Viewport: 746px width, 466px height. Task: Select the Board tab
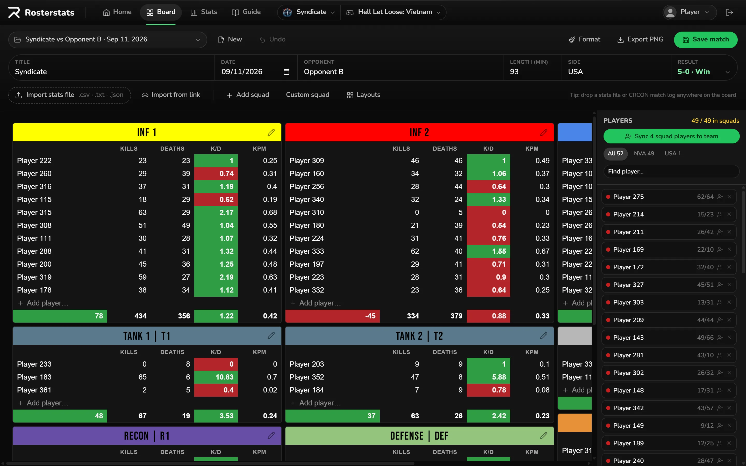pos(161,12)
